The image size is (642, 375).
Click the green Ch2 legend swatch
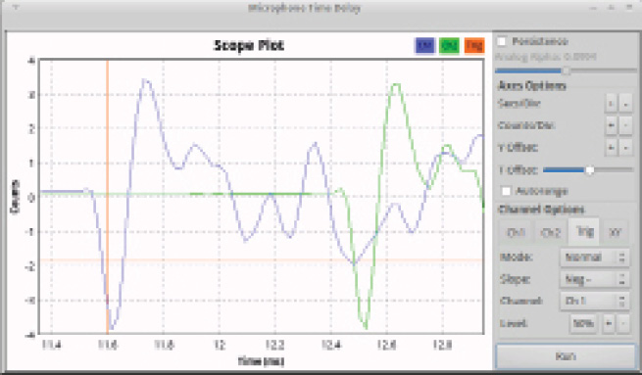tap(449, 45)
